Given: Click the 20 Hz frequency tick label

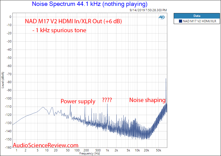Looking at the screenshot, I should point(56,150).
